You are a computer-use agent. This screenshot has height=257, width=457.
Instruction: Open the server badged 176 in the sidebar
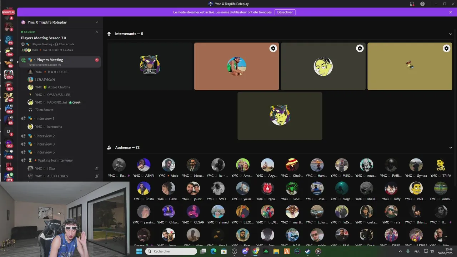[x=8, y=51]
